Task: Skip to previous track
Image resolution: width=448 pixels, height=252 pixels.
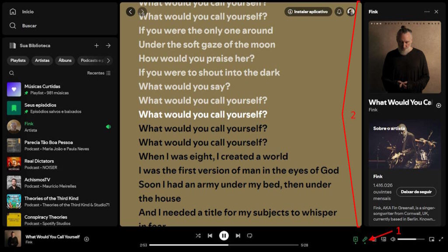Action: [x=210, y=236]
